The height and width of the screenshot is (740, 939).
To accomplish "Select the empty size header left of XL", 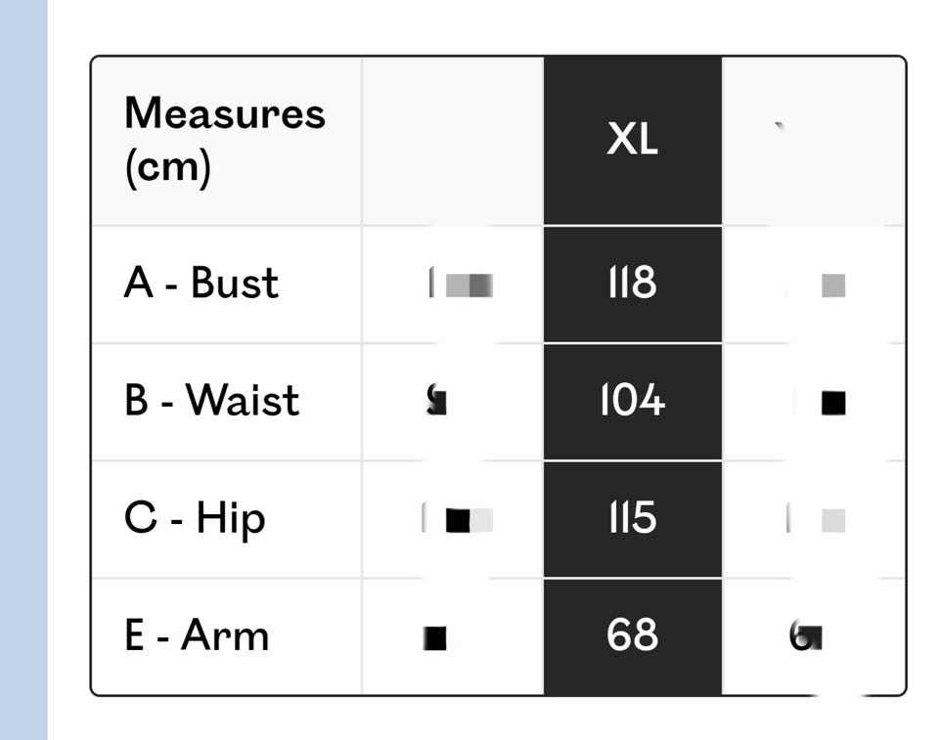I will 452,140.
